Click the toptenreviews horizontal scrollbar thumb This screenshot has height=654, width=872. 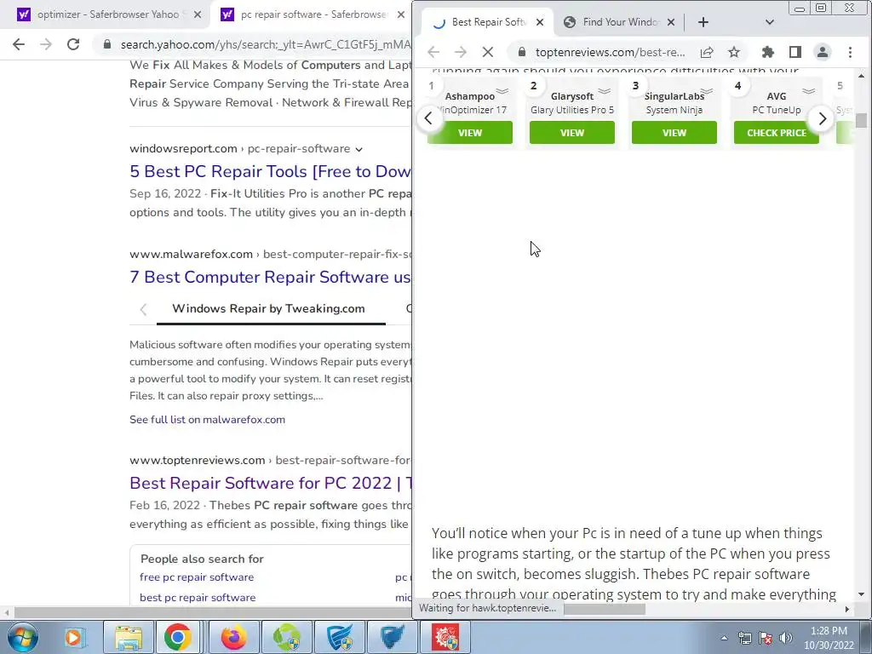click(x=605, y=609)
